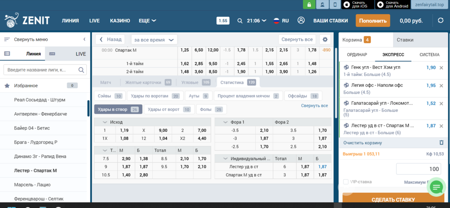Click the Пополнить deposit button

(x=373, y=21)
